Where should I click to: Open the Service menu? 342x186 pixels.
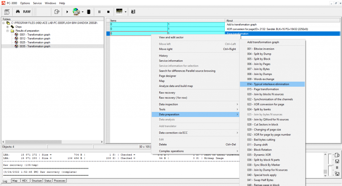point(37,3)
